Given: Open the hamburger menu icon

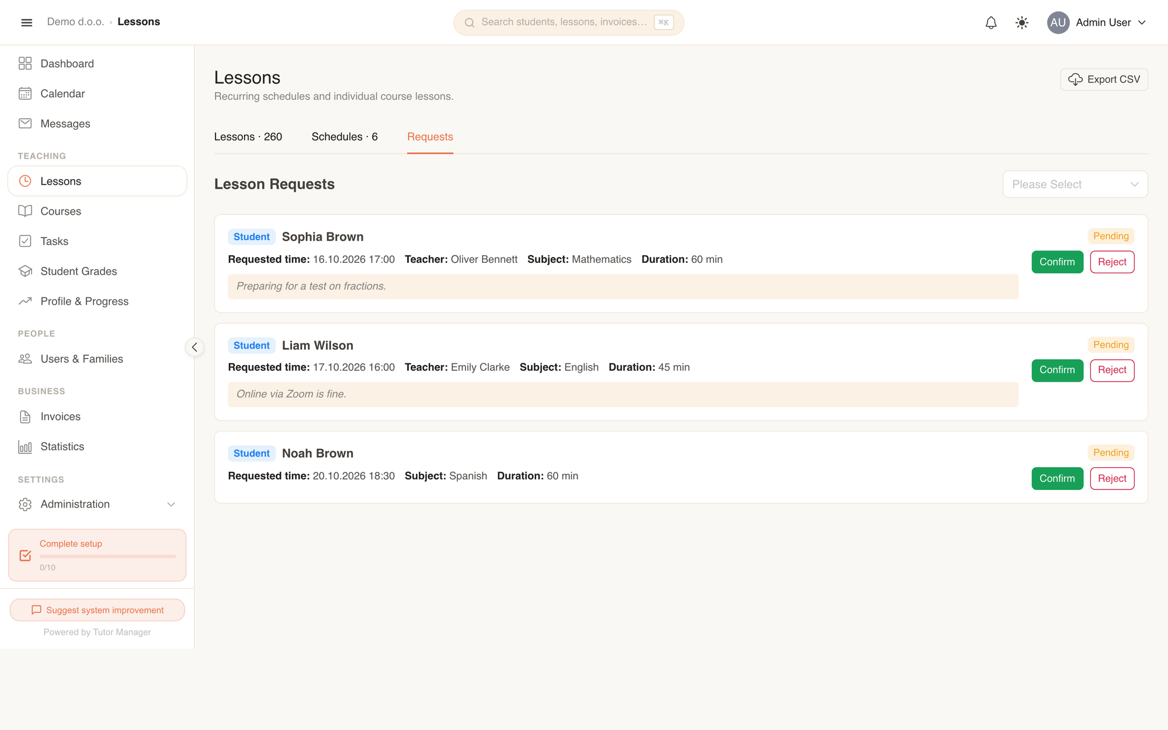Looking at the screenshot, I should [x=26, y=22].
